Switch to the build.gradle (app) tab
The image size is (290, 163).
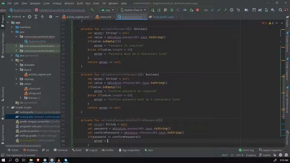pyautogui.click(x=163, y=17)
